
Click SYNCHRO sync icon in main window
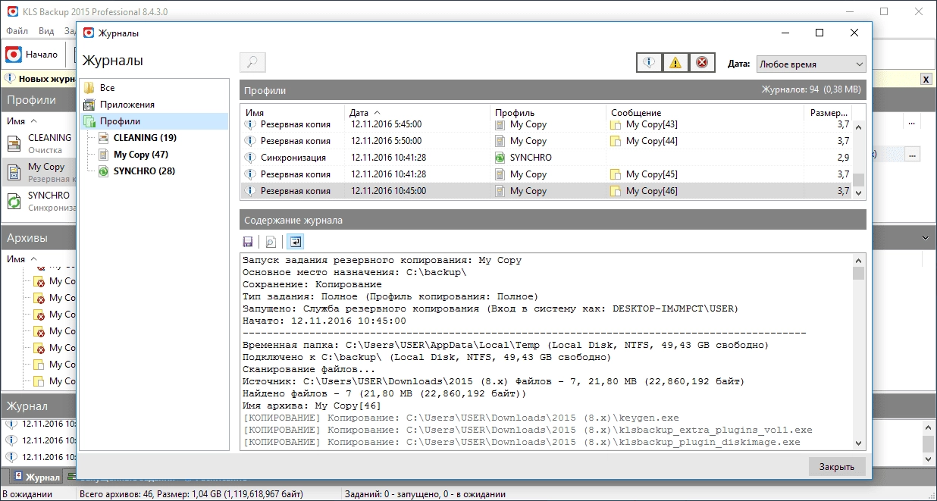[x=14, y=202]
